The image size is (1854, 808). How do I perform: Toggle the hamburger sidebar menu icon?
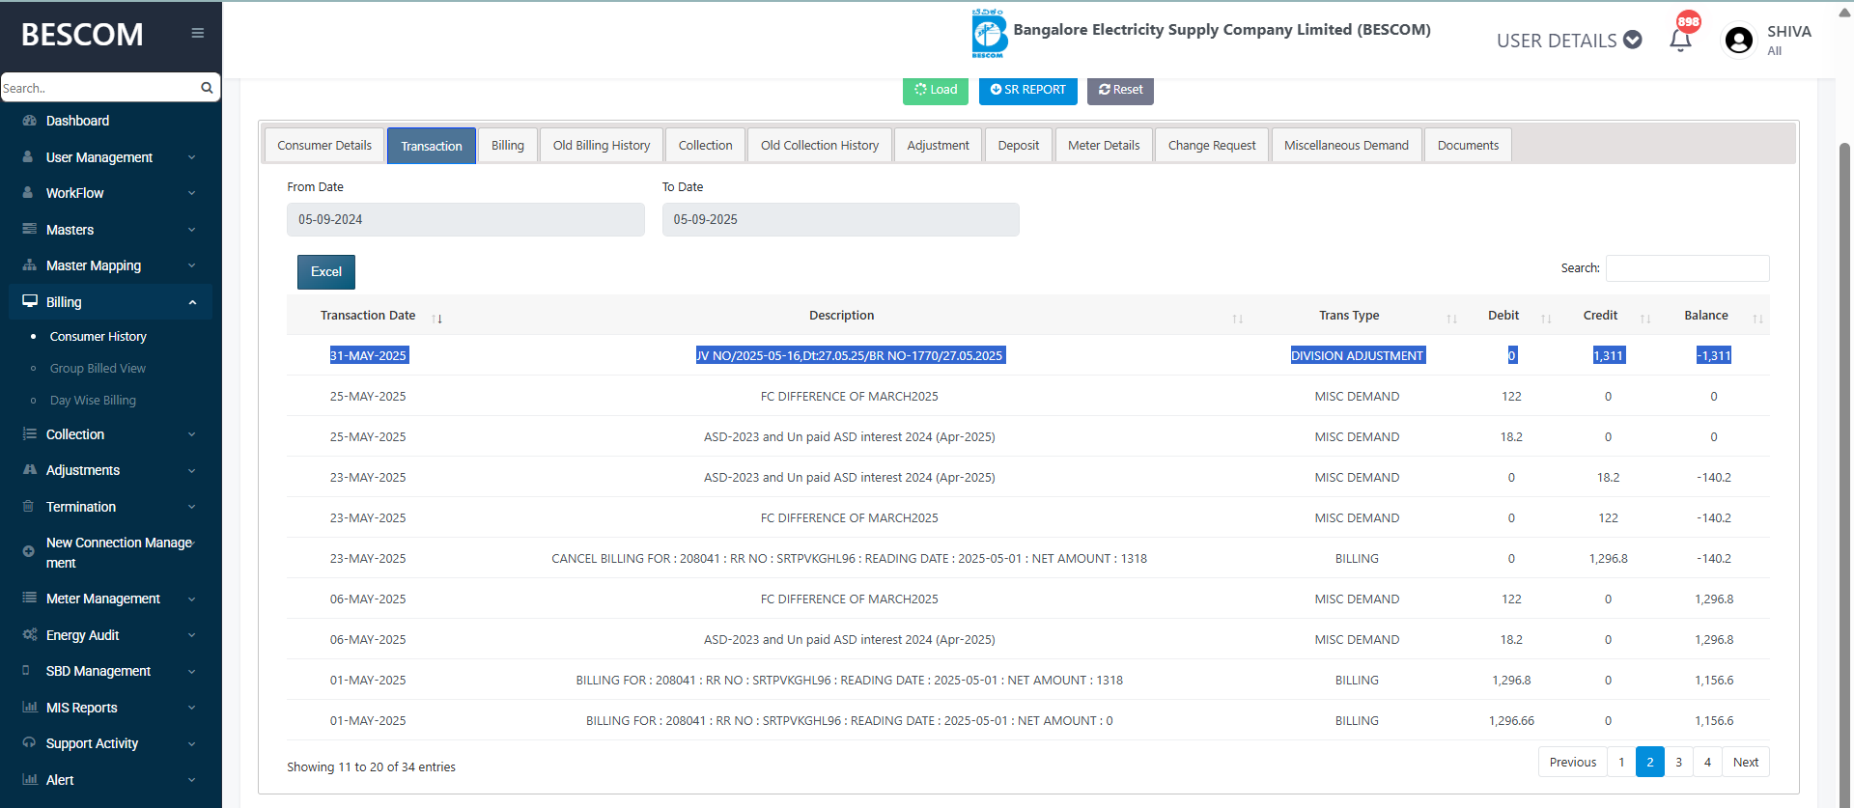[x=198, y=33]
